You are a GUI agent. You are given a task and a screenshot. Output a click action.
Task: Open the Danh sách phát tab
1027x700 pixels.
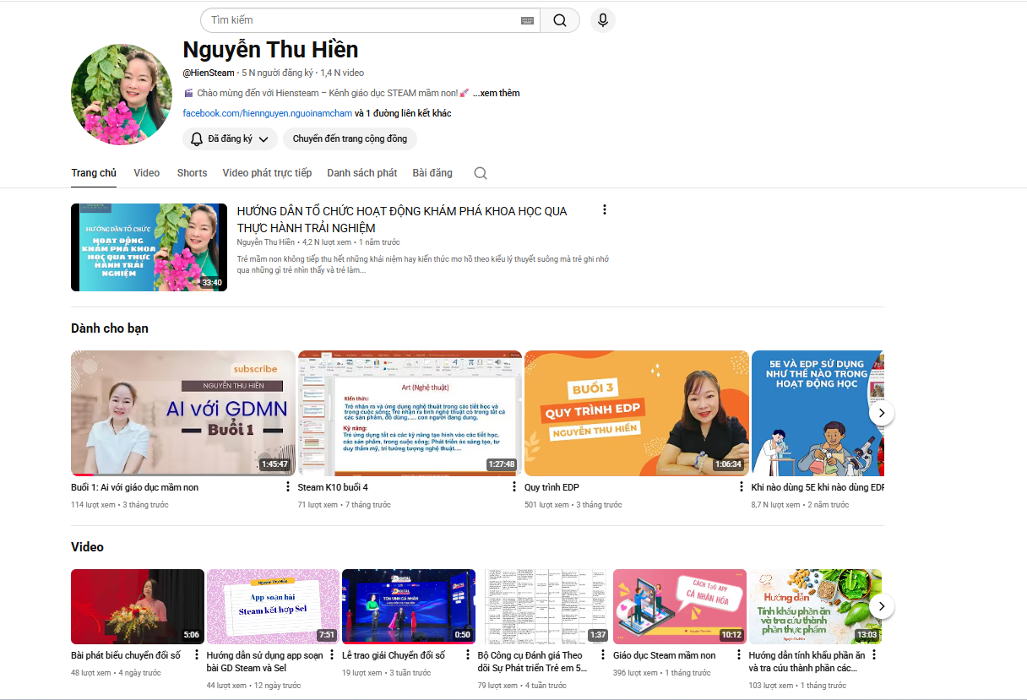click(361, 173)
